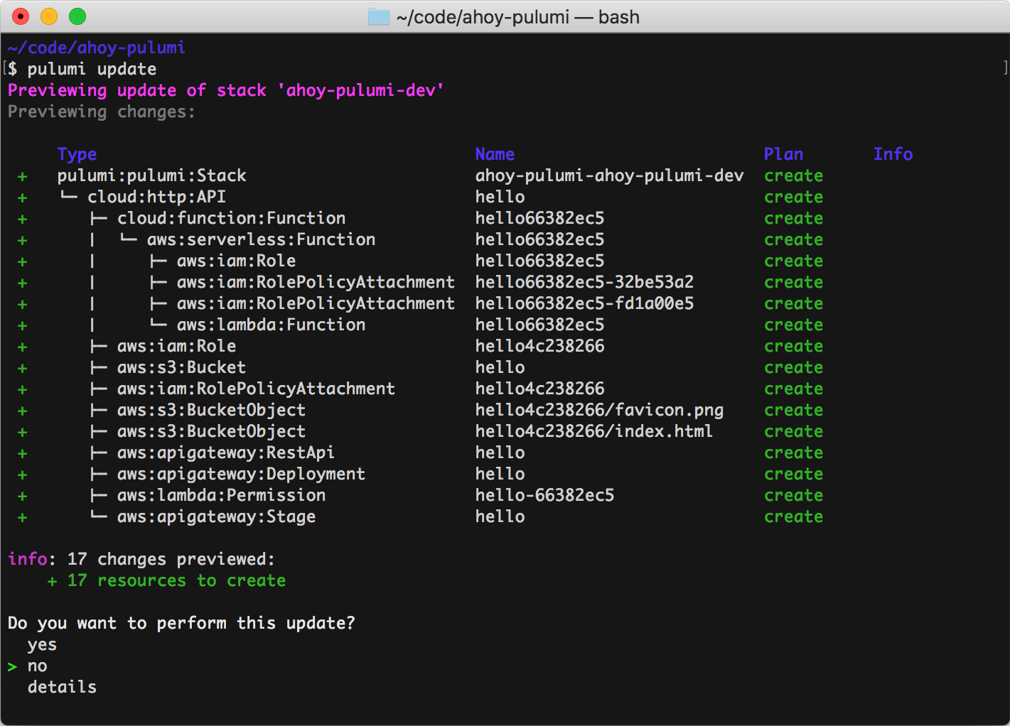Viewport: 1010px width, 726px height.
Task: Click the yellow minimize window button
Action: click(49, 16)
